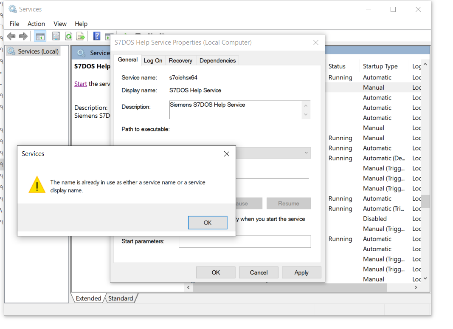The image size is (453, 329).
Task: Open the Startup type dropdown arrow
Action: coord(306,153)
